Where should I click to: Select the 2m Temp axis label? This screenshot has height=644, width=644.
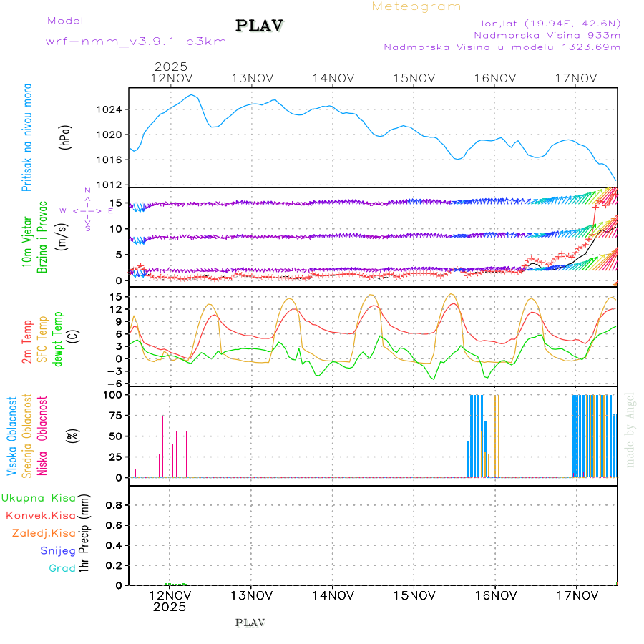(27, 342)
